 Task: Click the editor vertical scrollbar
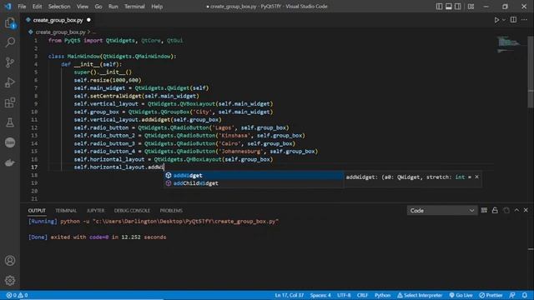click(x=531, y=72)
